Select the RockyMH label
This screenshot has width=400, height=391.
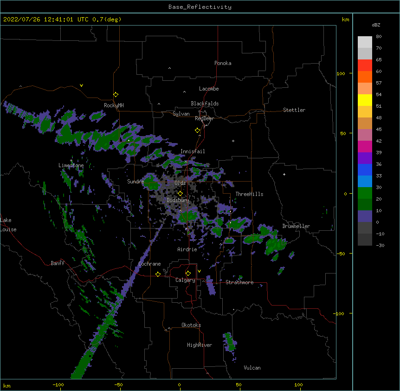pyautogui.click(x=114, y=105)
